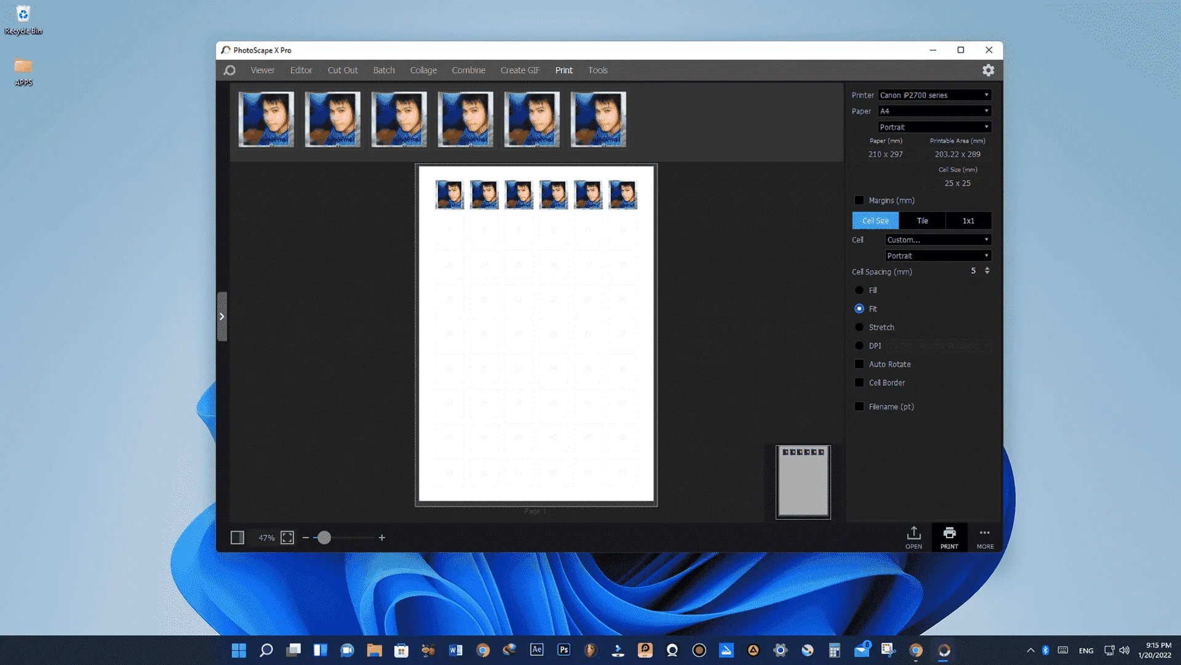This screenshot has width=1181, height=665.
Task: Open cell orientation Portrait dropdown
Action: [938, 256]
